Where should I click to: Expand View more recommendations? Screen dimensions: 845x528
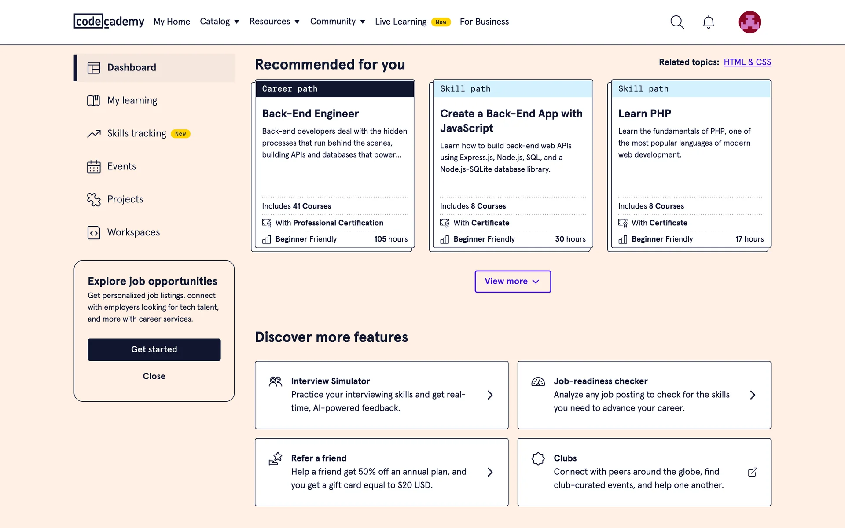click(512, 281)
